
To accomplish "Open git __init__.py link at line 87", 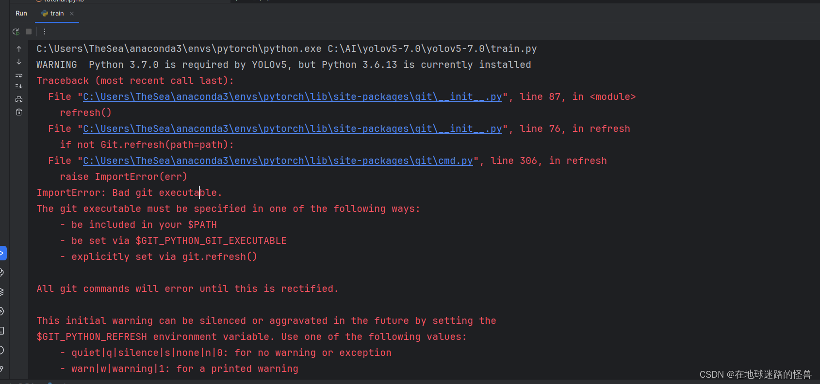I will click(293, 97).
